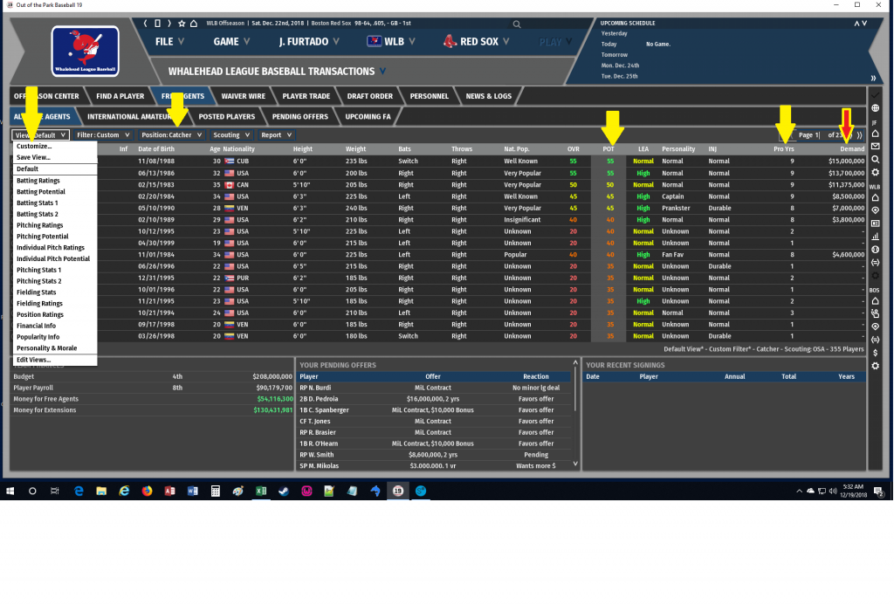
Task: Open the mail envelope icon in the sidebar
Action: 875,147
